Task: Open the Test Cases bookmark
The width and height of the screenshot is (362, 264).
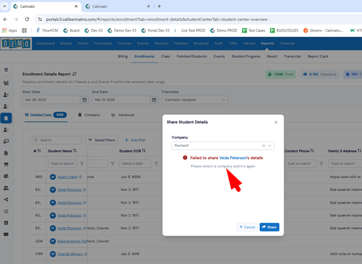Action: [253, 30]
